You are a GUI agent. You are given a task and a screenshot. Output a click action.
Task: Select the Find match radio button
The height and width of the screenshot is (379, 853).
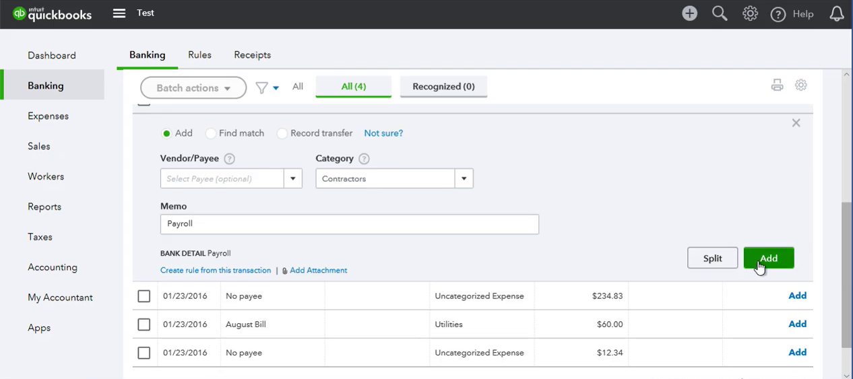[x=211, y=133]
